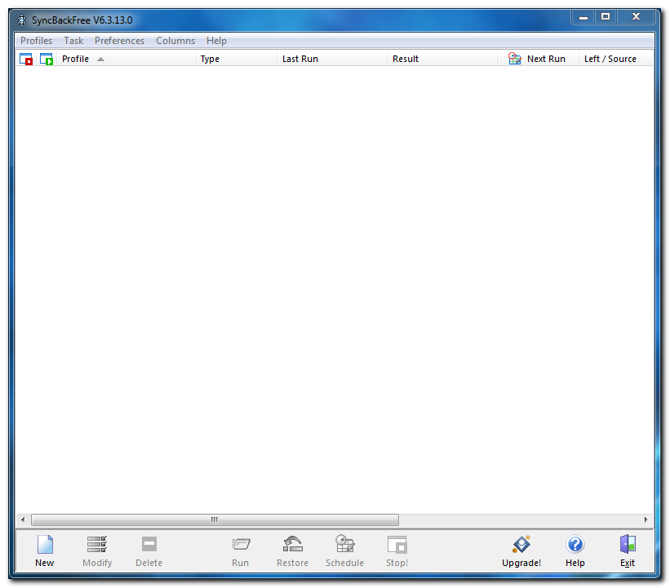Image resolution: width=670 pixels, height=588 pixels.
Task: Maximize the SyncBackFree window
Action: tap(606, 17)
